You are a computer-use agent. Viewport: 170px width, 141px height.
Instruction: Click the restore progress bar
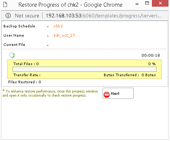84,69
